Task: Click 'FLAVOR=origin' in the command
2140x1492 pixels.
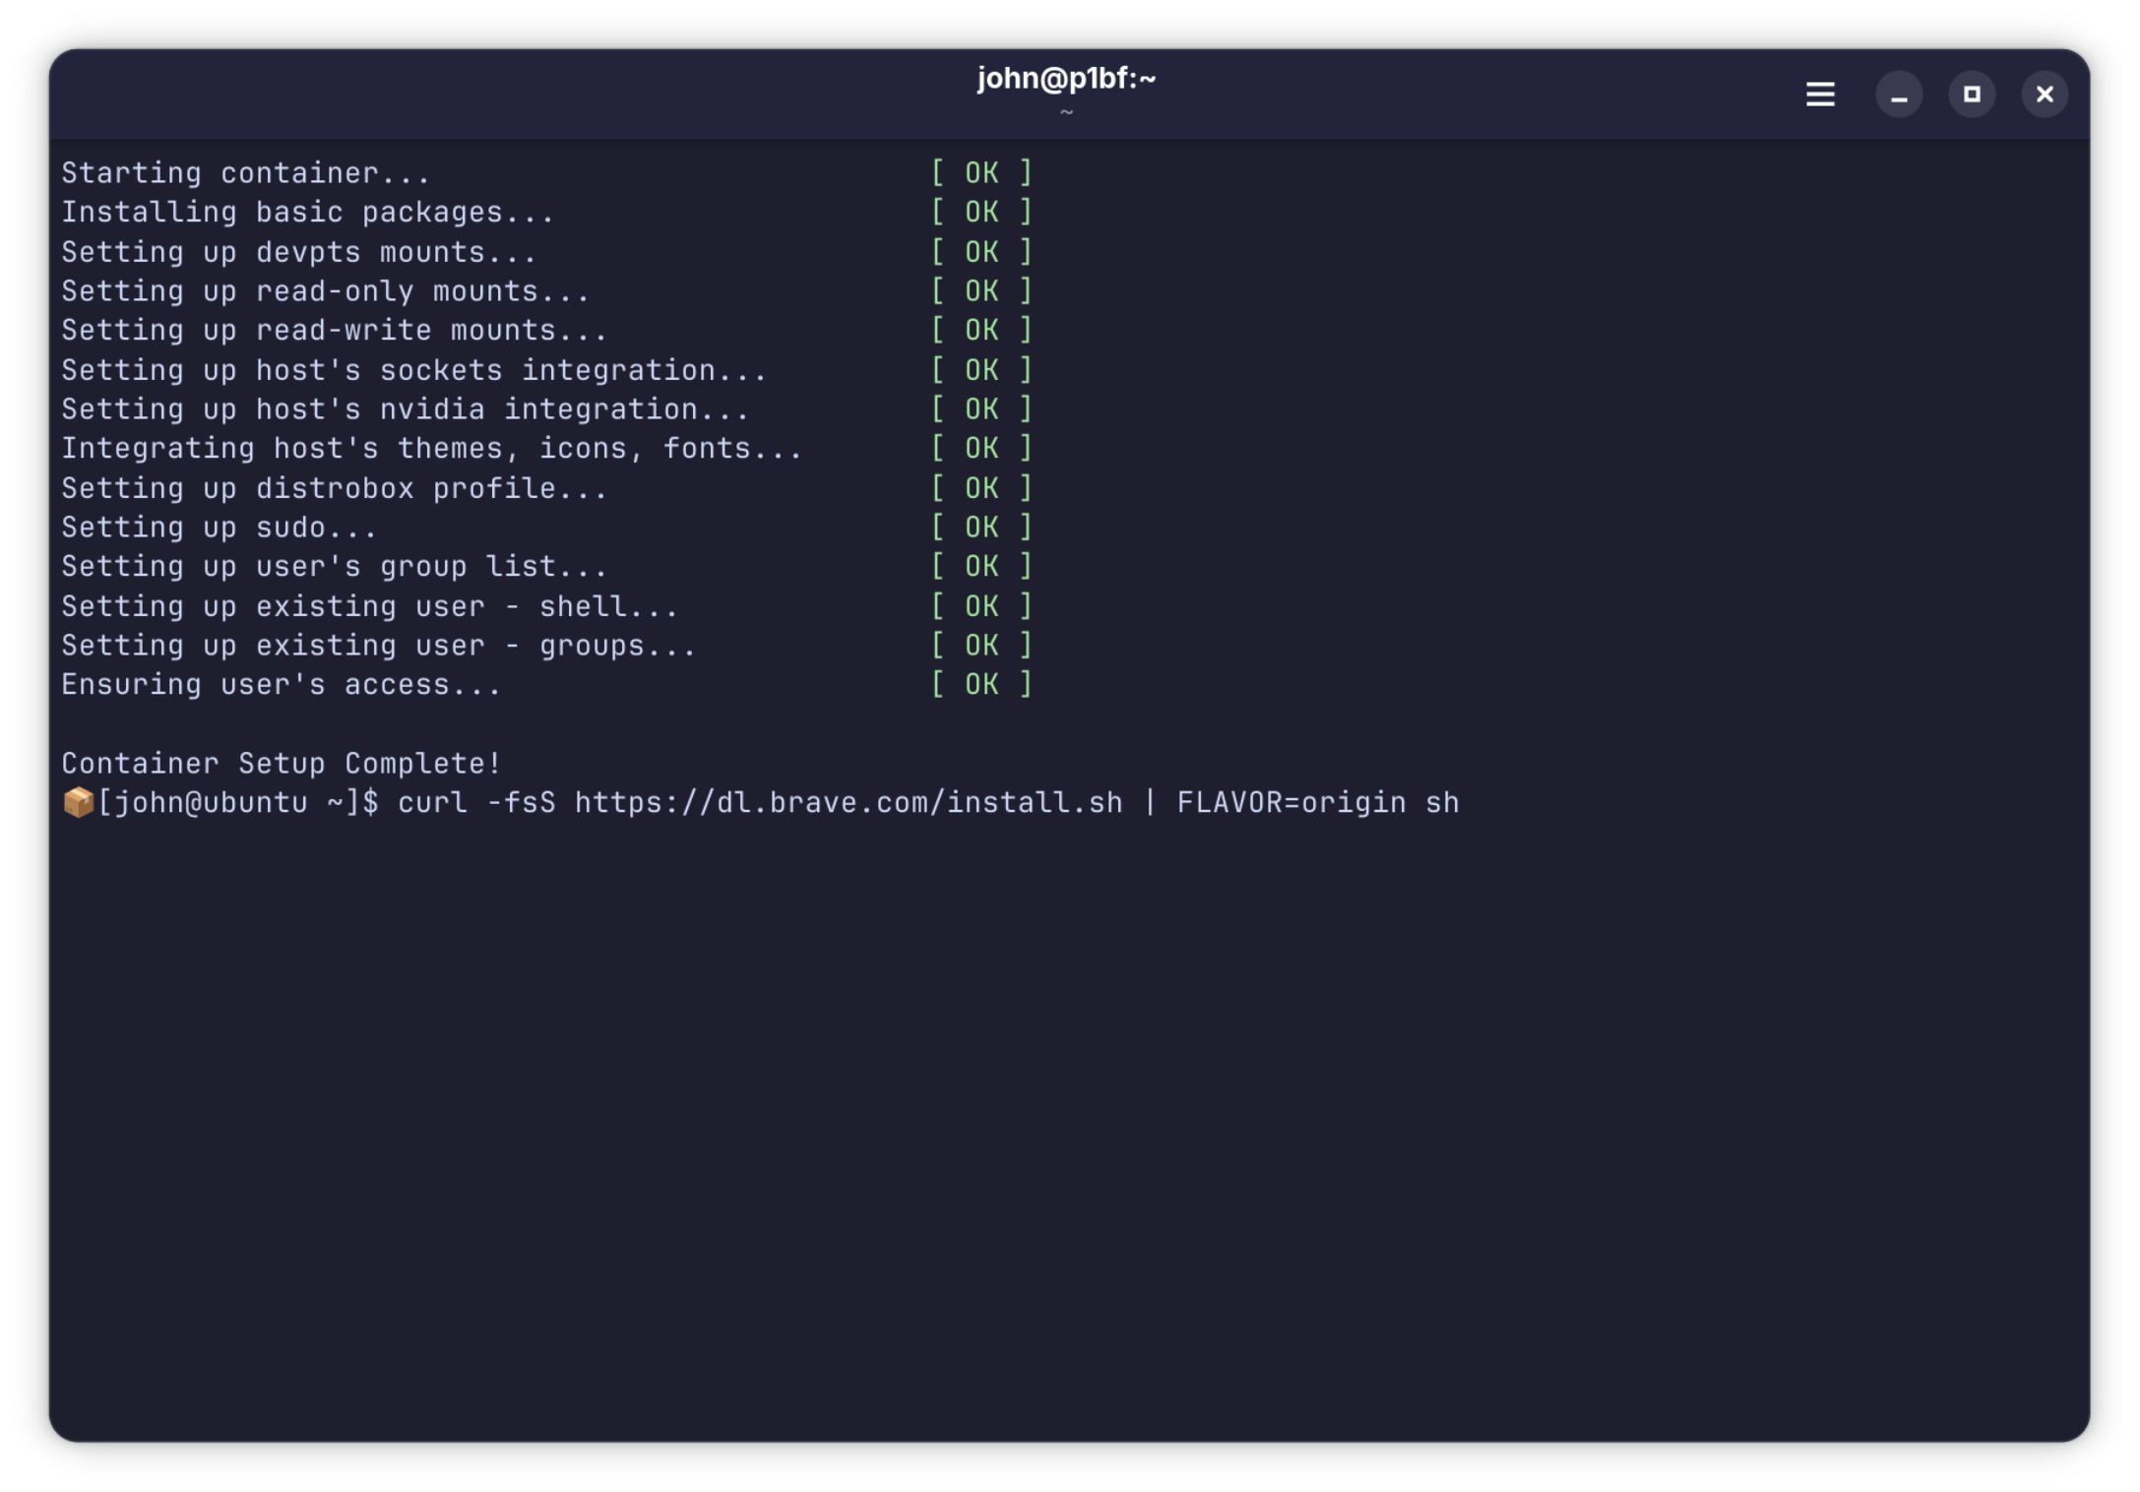Action: coord(1291,803)
